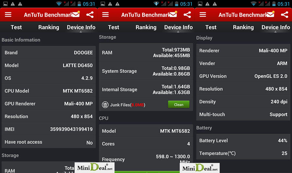Tap first warning triangle in middle status bar
Viewport: 292px width, 173px height.
click(x=110, y=4)
